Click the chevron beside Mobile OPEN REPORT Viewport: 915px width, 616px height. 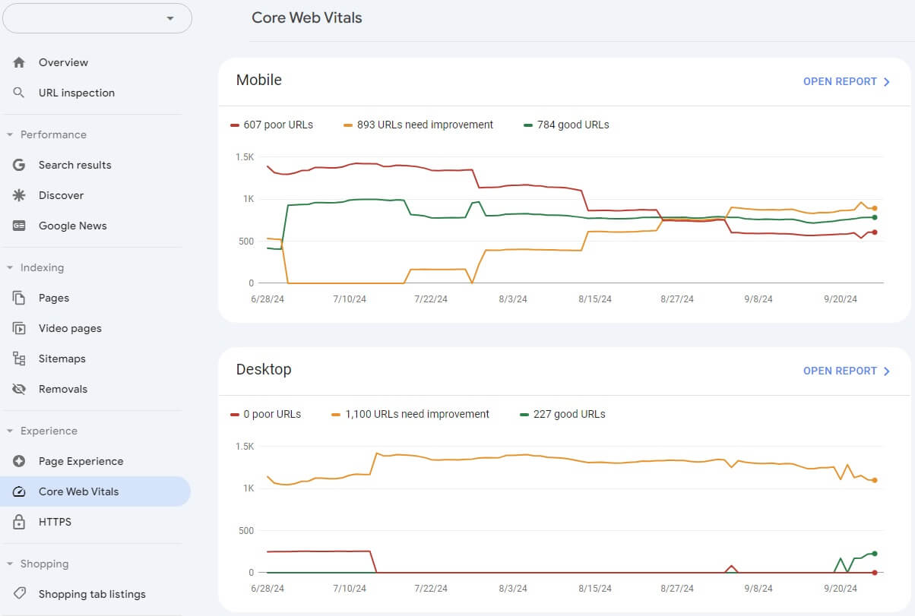pos(886,81)
